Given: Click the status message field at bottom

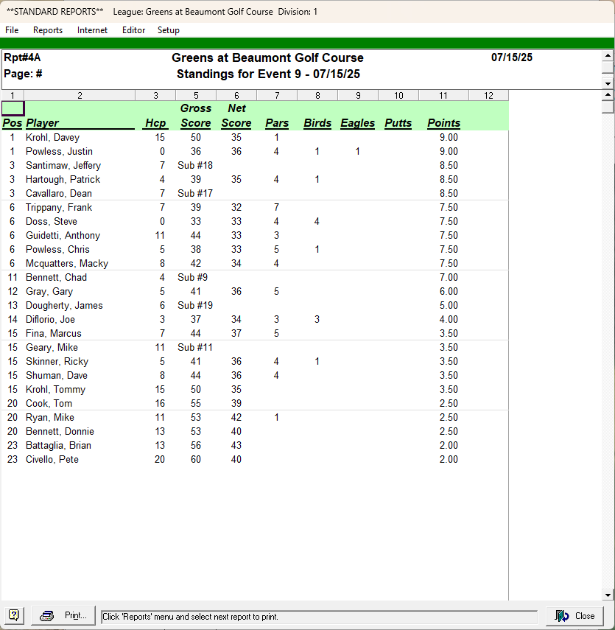Looking at the screenshot, I should pos(319,617).
